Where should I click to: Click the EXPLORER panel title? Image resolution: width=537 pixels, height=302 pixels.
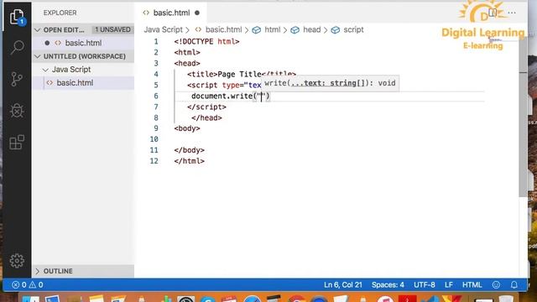pyautogui.click(x=60, y=13)
